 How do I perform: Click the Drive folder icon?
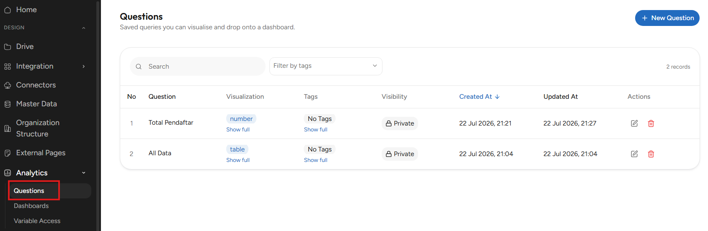(x=8, y=47)
